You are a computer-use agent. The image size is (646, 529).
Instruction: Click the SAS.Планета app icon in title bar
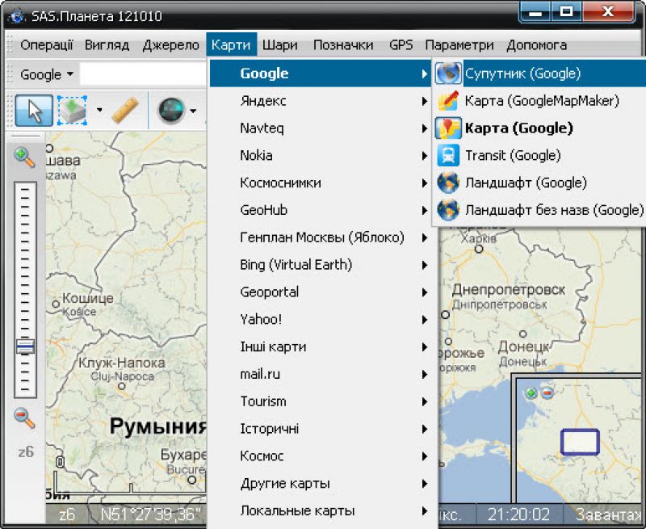click(x=16, y=17)
